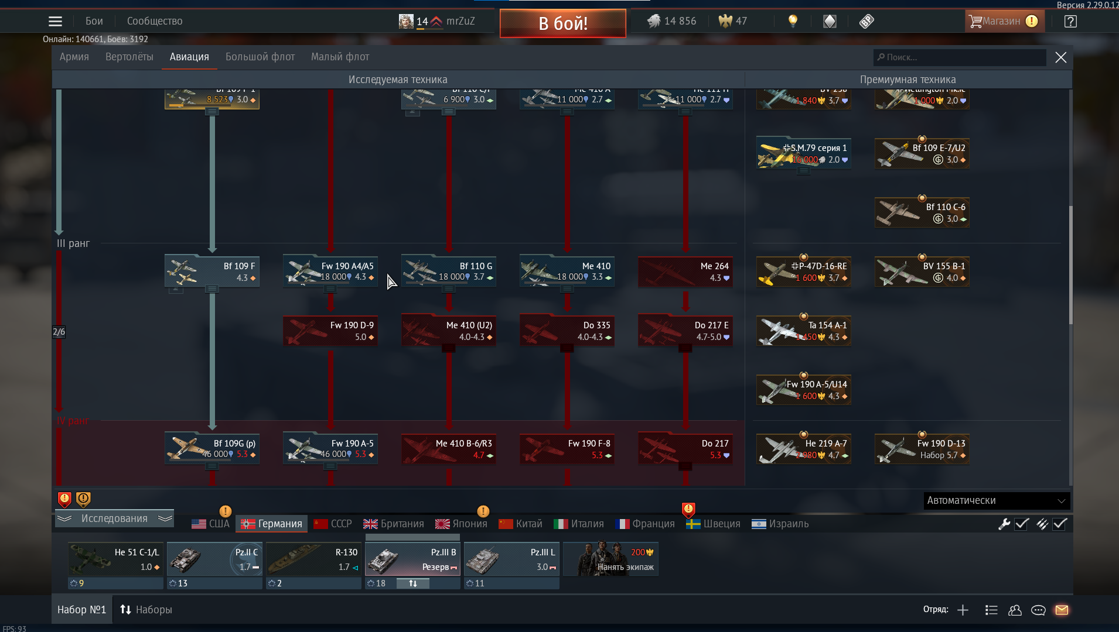This screenshot has height=632, width=1119.
Task: Click the Поиск search field
Action: click(960, 57)
